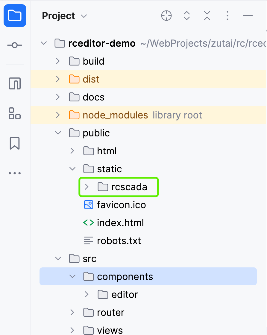Show more tool windows ellipsis
267x335 pixels.
pyautogui.click(x=15, y=173)
